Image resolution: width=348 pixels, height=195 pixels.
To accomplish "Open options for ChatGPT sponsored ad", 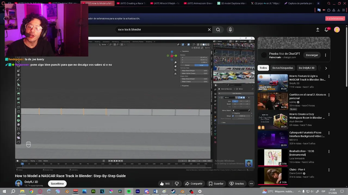I will pos(325,55).
